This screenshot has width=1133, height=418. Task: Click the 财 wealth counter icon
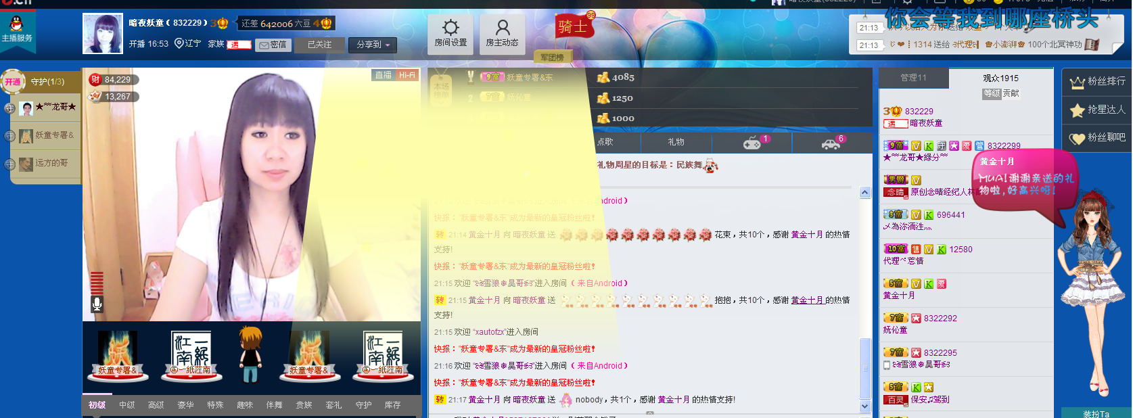95,80
